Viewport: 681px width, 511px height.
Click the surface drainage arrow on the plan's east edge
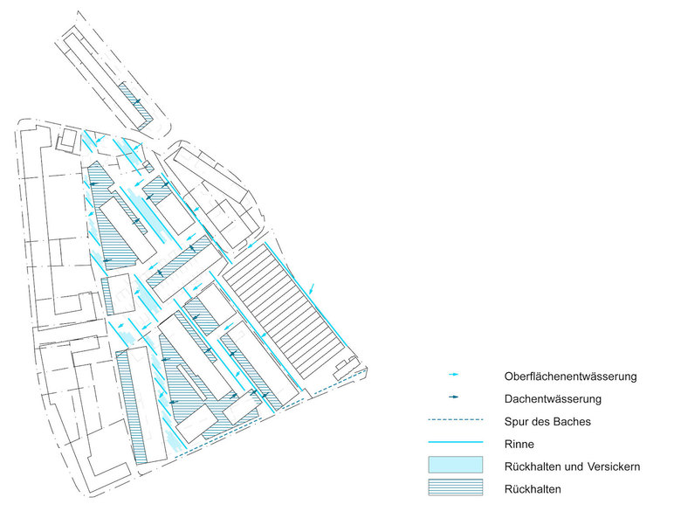(x=312, y=287)
